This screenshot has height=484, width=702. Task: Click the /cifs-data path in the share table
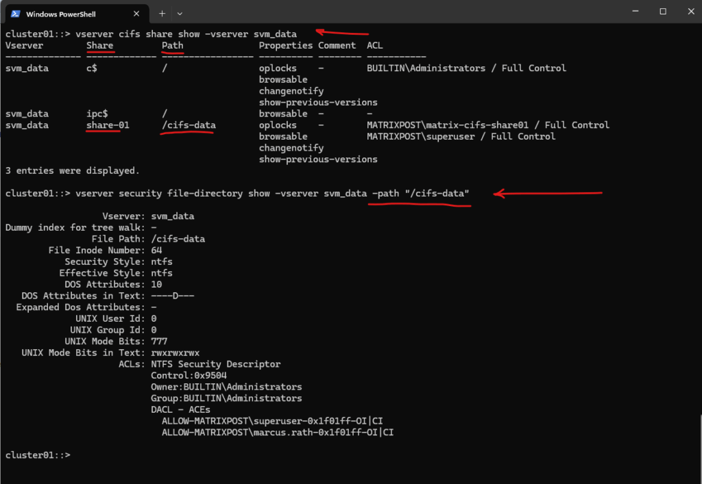pos(189,125)
